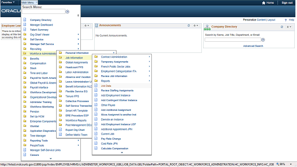The width and height of the screenshot is (297, 167).
Task: Click the Sign out link
Action: pyautogui.click(x=287, y=3)
